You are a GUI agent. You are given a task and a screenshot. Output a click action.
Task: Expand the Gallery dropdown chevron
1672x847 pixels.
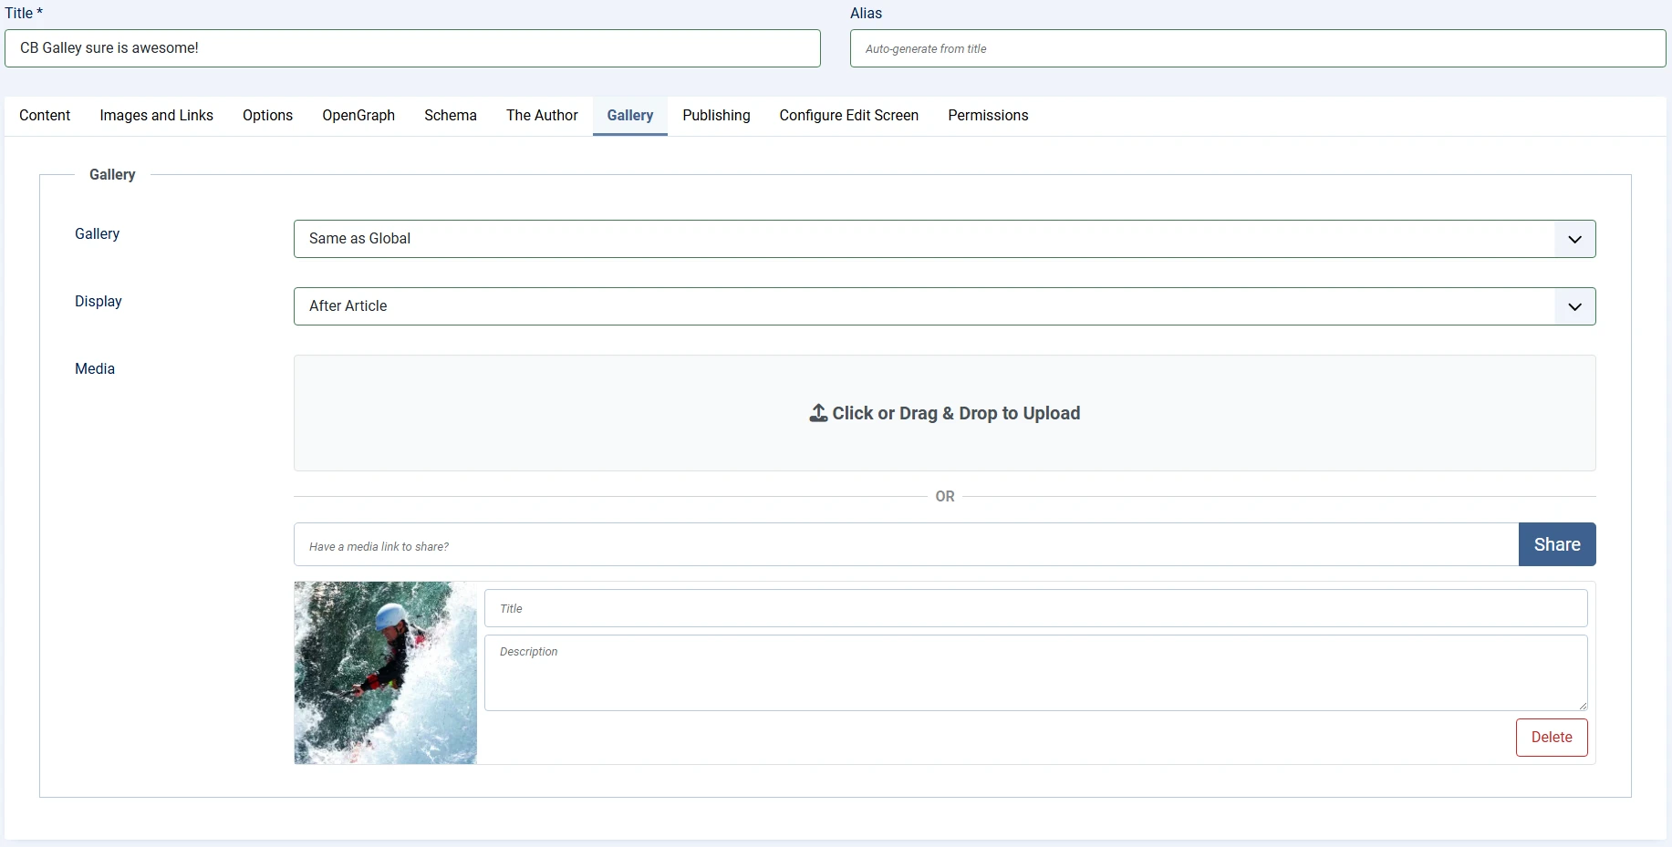coord(1574,239)
